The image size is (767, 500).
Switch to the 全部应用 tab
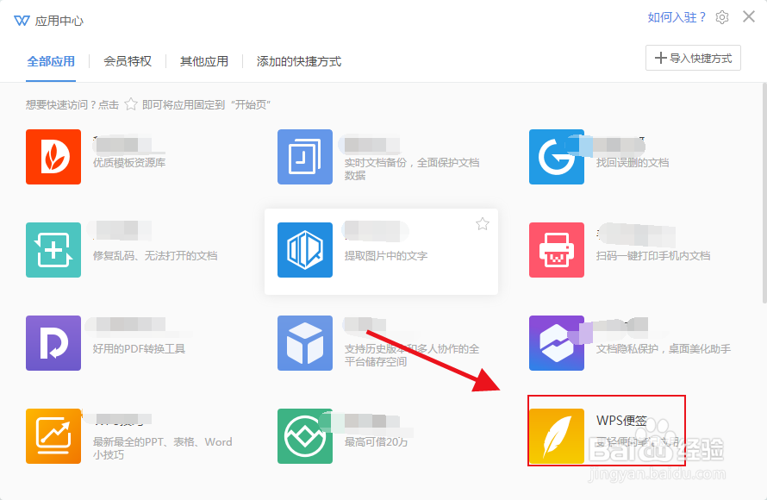pos(51,61)
